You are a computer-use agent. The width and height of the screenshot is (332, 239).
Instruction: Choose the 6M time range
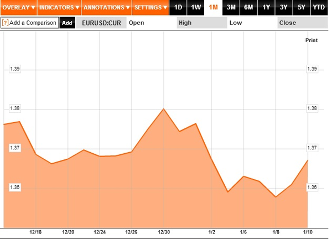(248, 7)
